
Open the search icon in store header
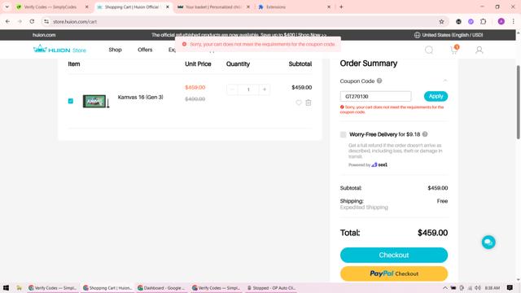coord(429,50)
